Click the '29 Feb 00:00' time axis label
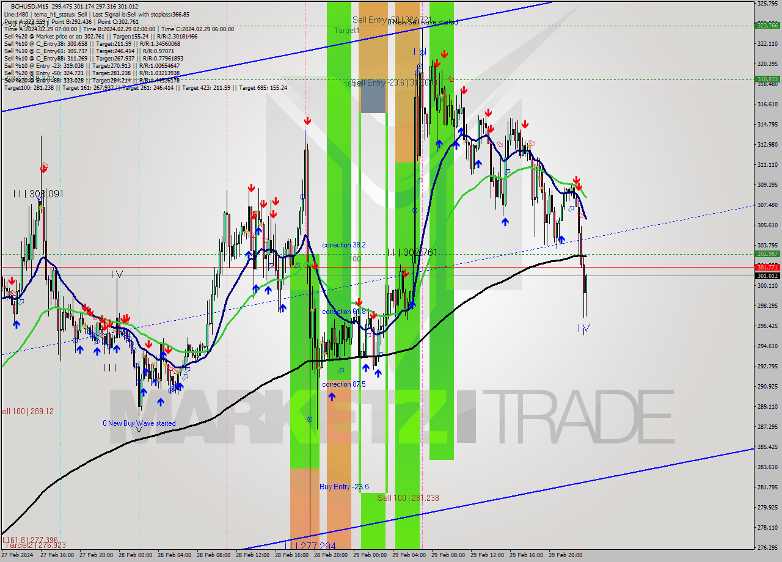This screenshot has width=782, height=562. click(x=370, y=555)
